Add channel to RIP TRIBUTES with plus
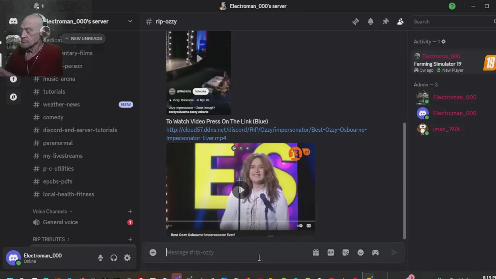 [130, 239]
